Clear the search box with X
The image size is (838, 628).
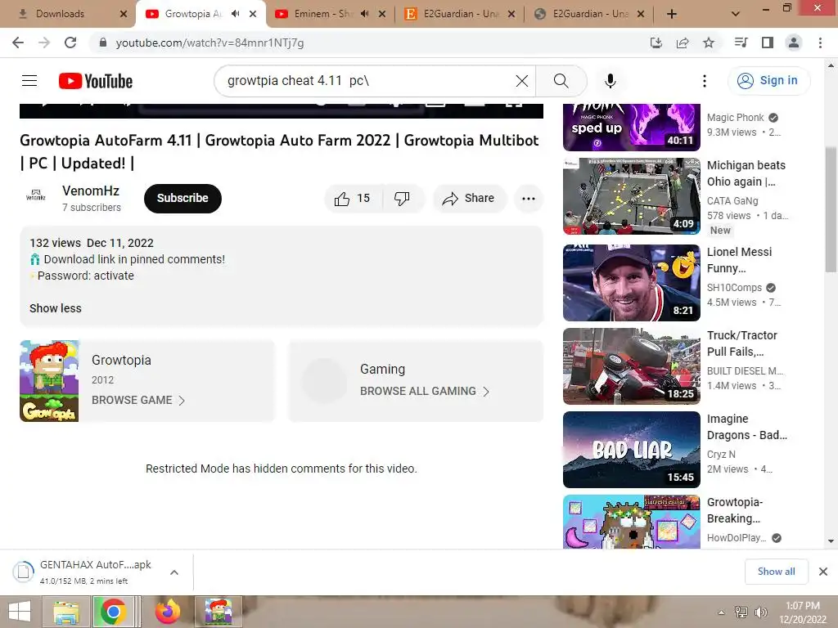tap(522, 81)
